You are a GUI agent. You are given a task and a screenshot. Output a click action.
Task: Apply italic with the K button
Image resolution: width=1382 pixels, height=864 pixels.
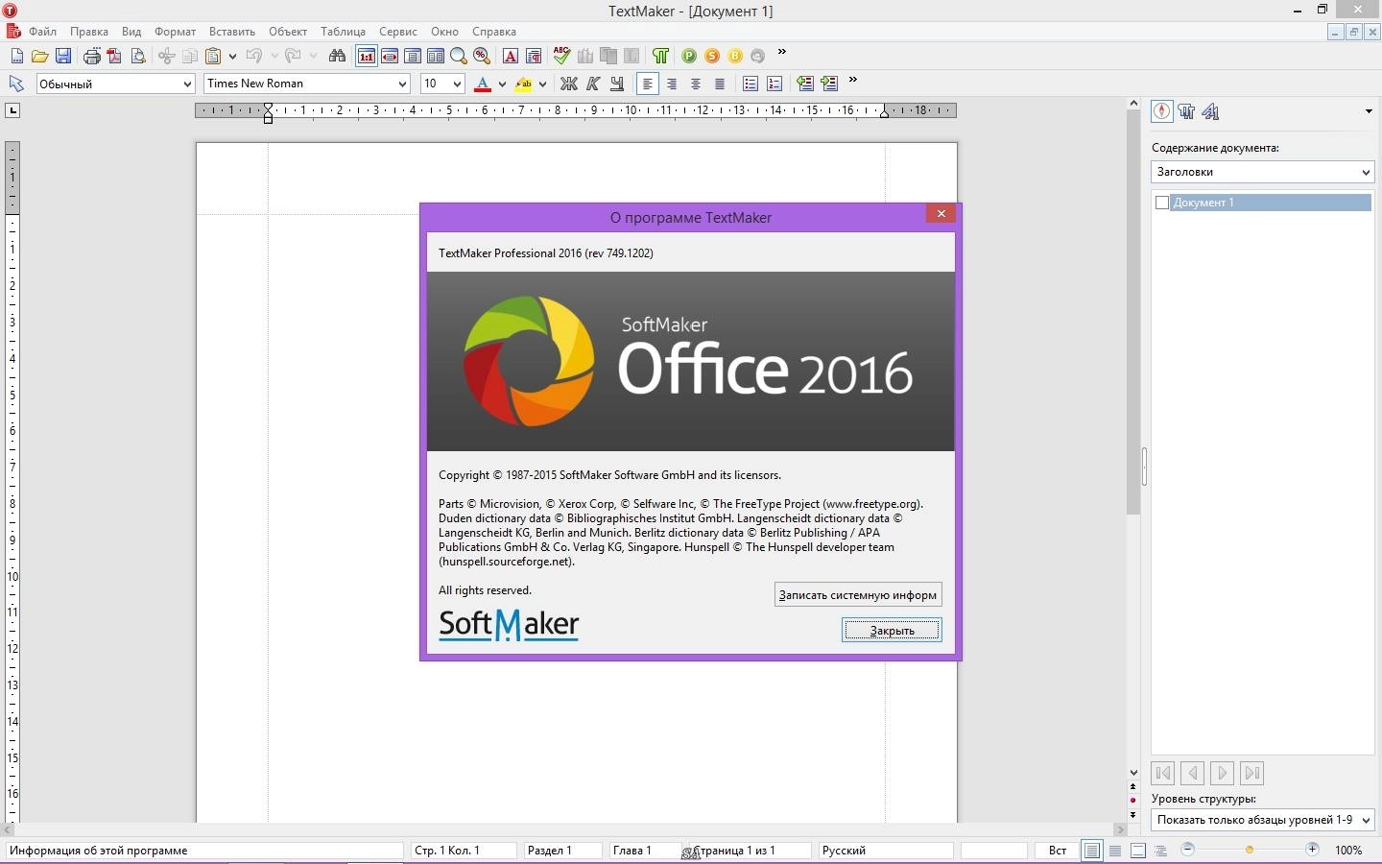pyautogui.click(x=593, y=84)
